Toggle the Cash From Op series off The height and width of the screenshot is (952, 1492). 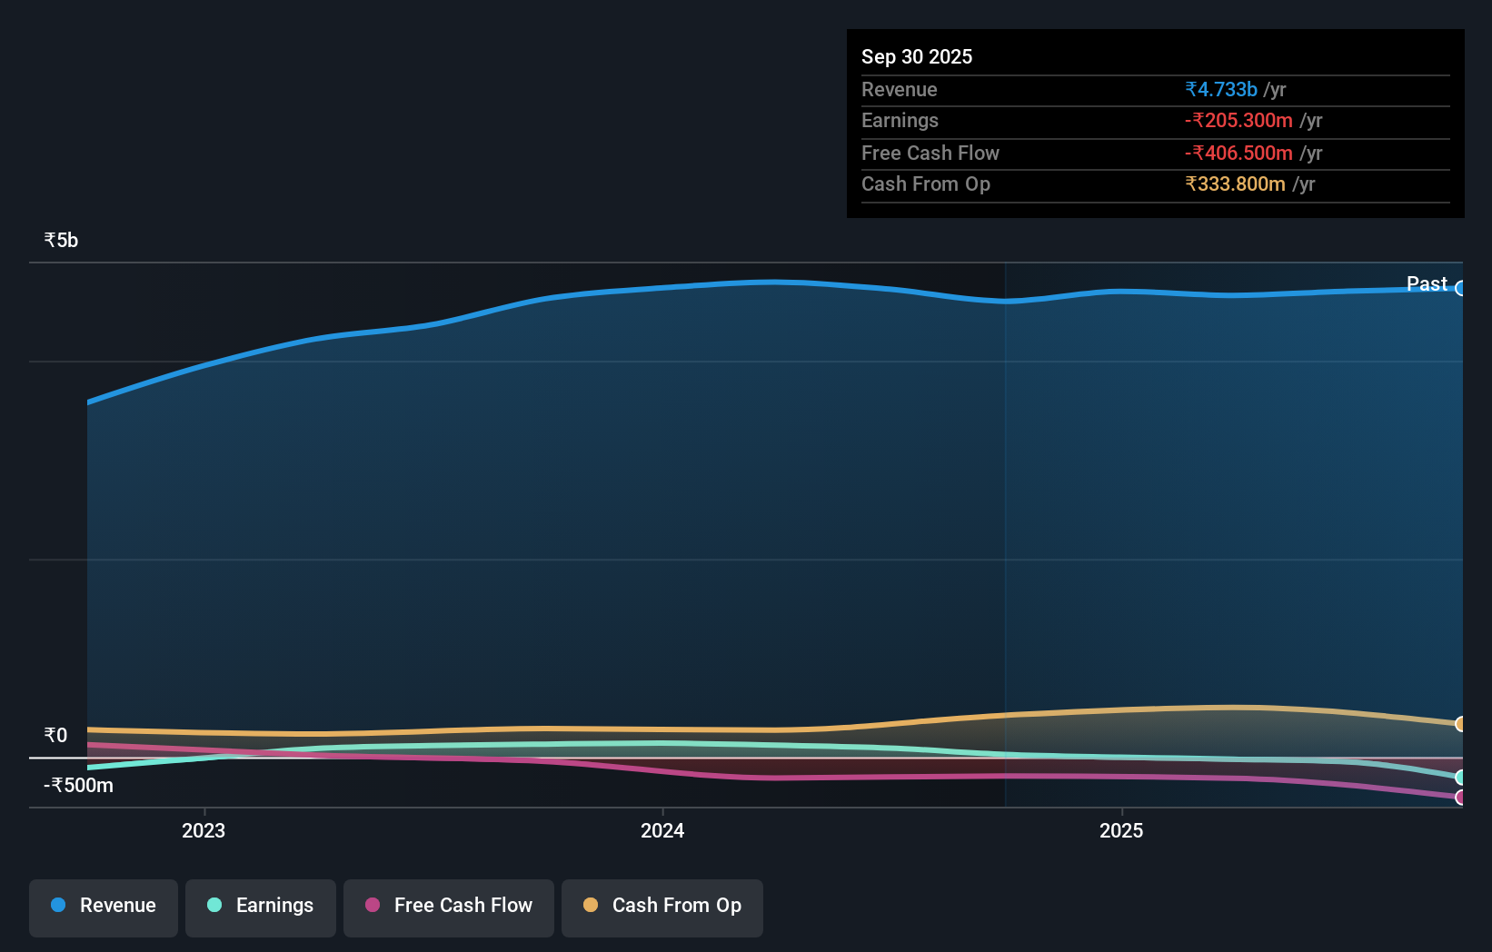point(661,906)
